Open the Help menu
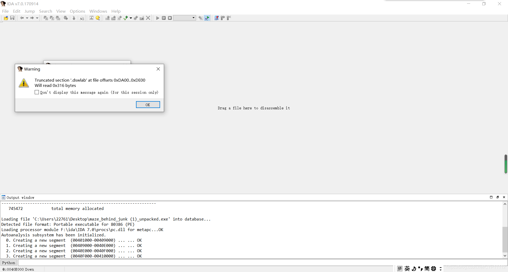 pos(116,11)
